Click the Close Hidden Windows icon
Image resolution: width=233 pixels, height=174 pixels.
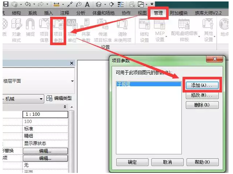coord(132,4)
